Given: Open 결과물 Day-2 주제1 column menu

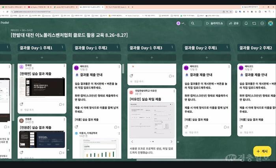Looking at the screenshot, I should pos(227,47).
